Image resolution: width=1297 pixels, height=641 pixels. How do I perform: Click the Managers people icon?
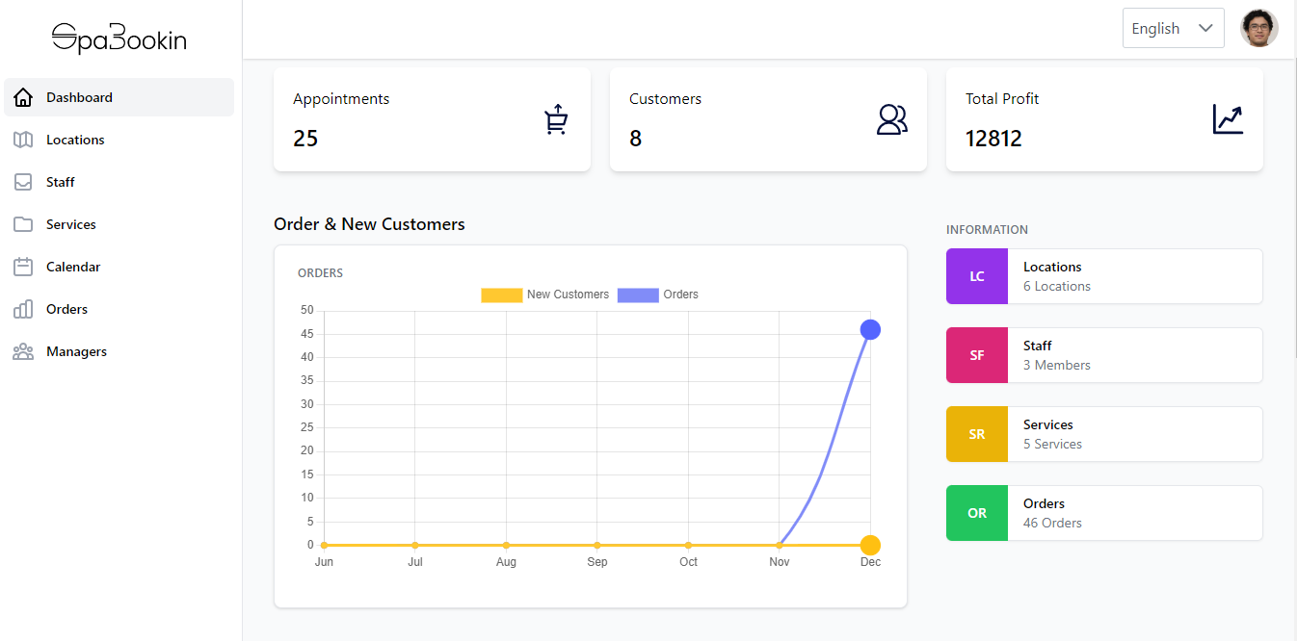[x=23, y=351]
